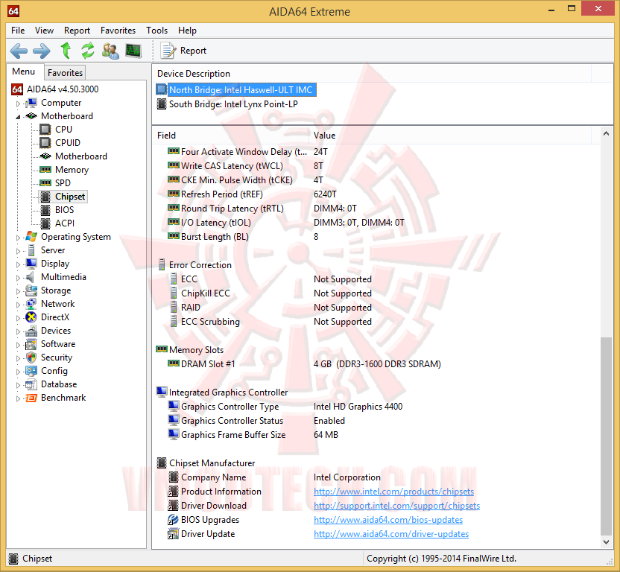This screenshot has width=620, height=572.
Task: Expand the Display tree node
Action: [x=18, y=264]
